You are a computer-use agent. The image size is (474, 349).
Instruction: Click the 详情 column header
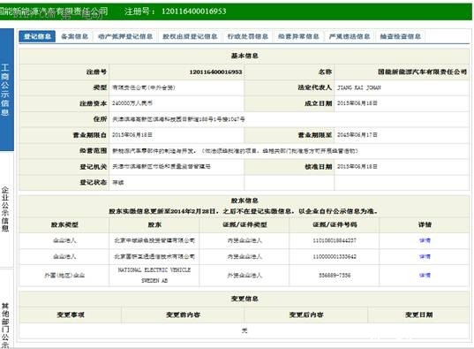[x=425, y=224]
